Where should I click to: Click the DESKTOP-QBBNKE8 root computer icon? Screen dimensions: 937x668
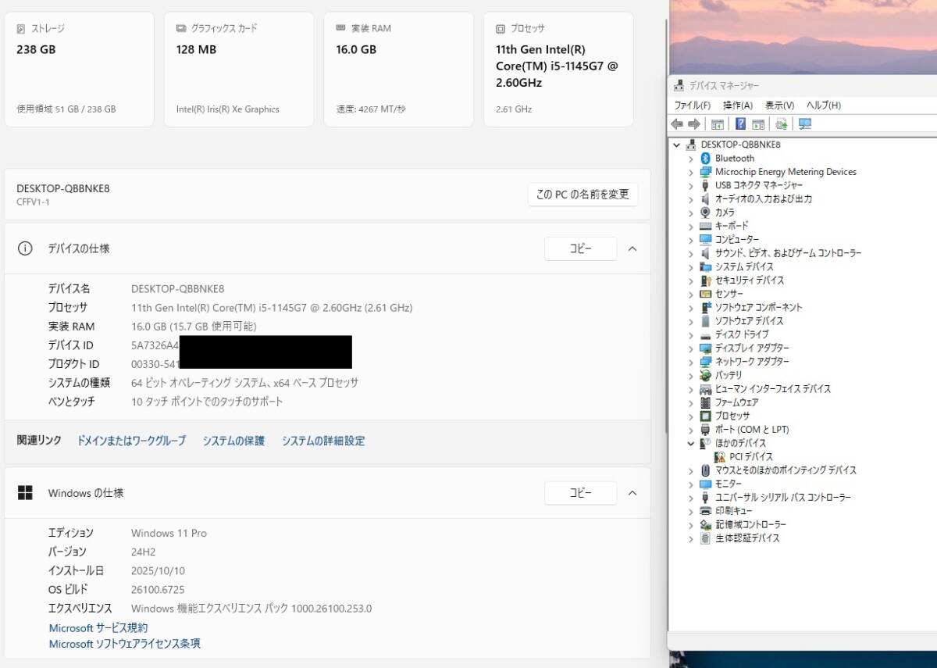point(691,145)
